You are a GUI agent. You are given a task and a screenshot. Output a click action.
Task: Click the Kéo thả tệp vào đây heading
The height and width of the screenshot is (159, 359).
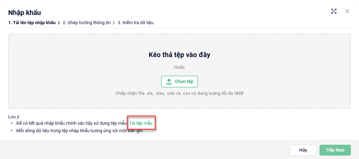pos(179,55)
